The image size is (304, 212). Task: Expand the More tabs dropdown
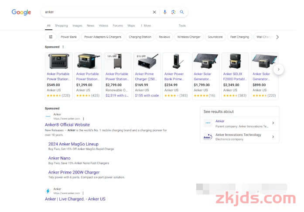click(146, 26)
